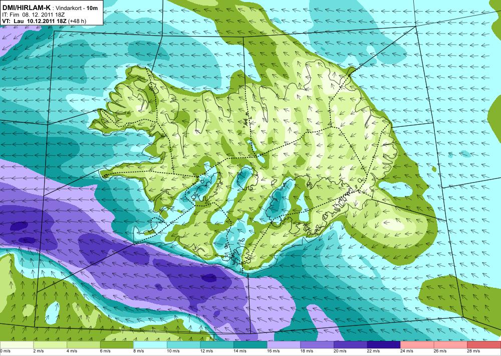The width and height of the screenshot is (501, 356).
Task: Pick the legend swatch between 0 and 2 m/s
Action: (17, 345)
